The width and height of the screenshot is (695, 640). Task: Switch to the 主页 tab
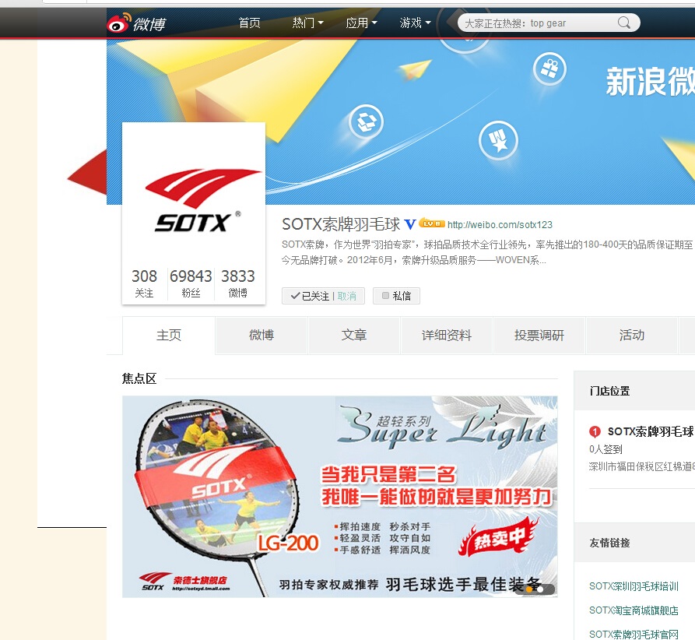(169, 336)
